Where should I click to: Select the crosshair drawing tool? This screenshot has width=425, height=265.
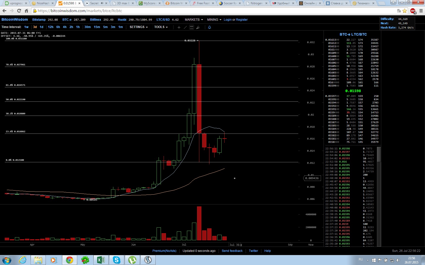pos(179,27)
